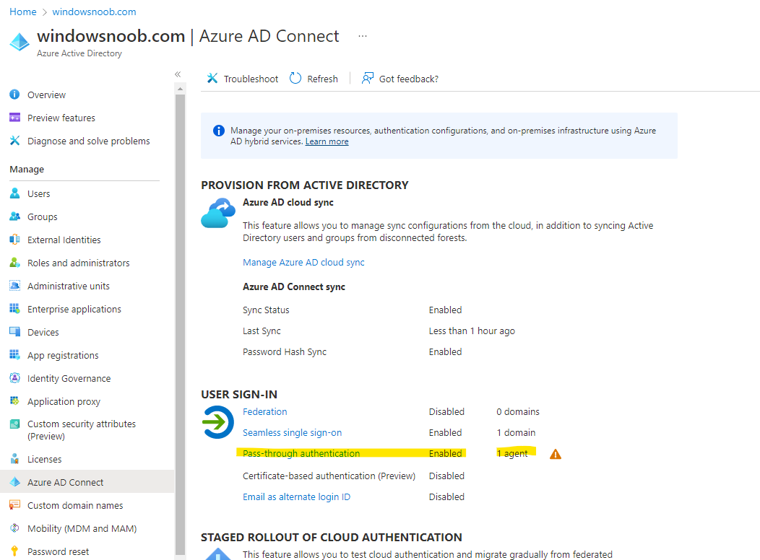Click the 'Password Hash Sync' label
The image size is (760, 560).
[x=285, y=352]
